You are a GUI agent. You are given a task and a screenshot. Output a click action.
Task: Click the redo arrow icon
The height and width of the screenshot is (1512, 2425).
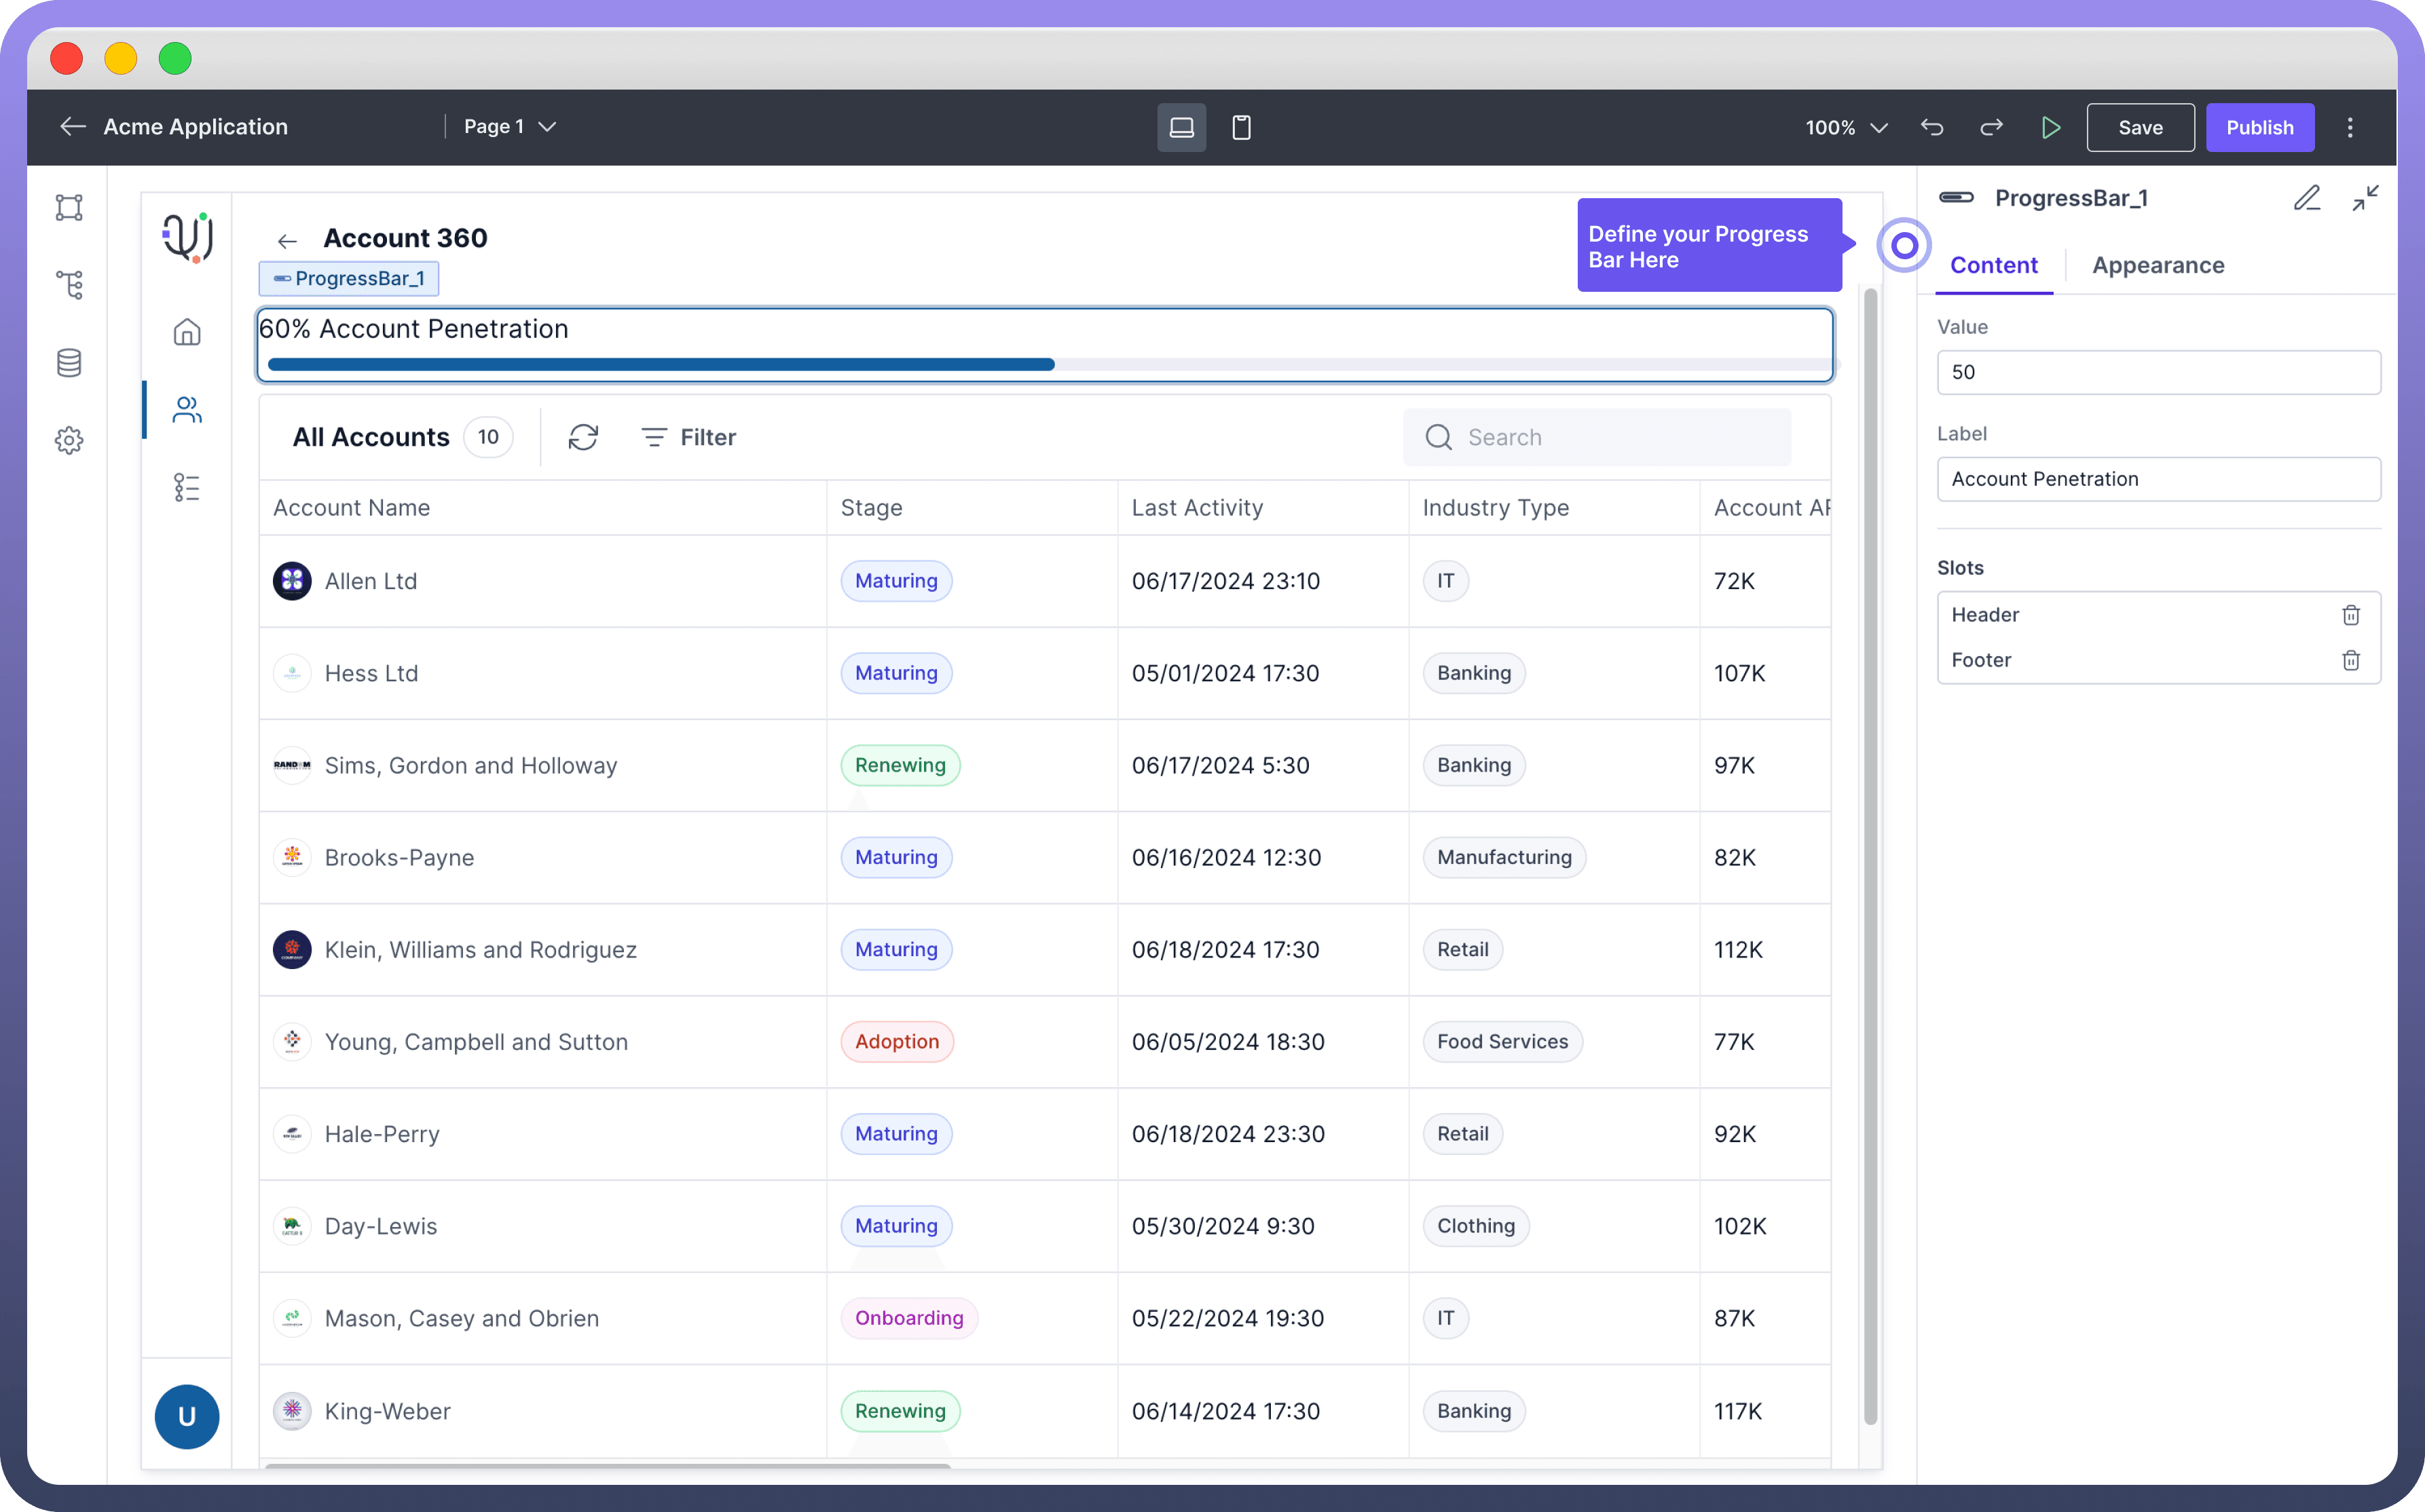pyautogui.click(x=1991, y=127)
